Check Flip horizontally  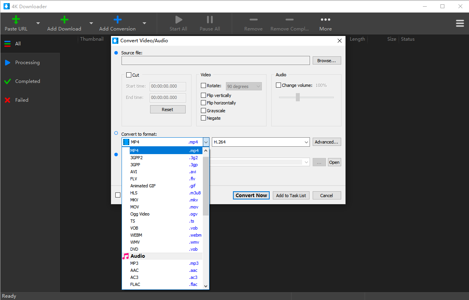coord(203,103)
